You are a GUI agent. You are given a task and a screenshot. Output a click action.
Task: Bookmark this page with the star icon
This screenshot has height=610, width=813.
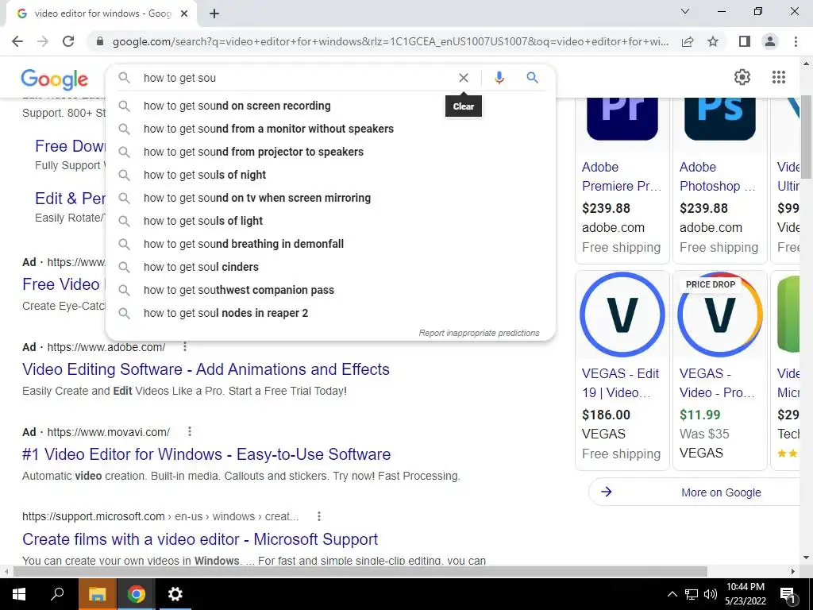point(713,41)
